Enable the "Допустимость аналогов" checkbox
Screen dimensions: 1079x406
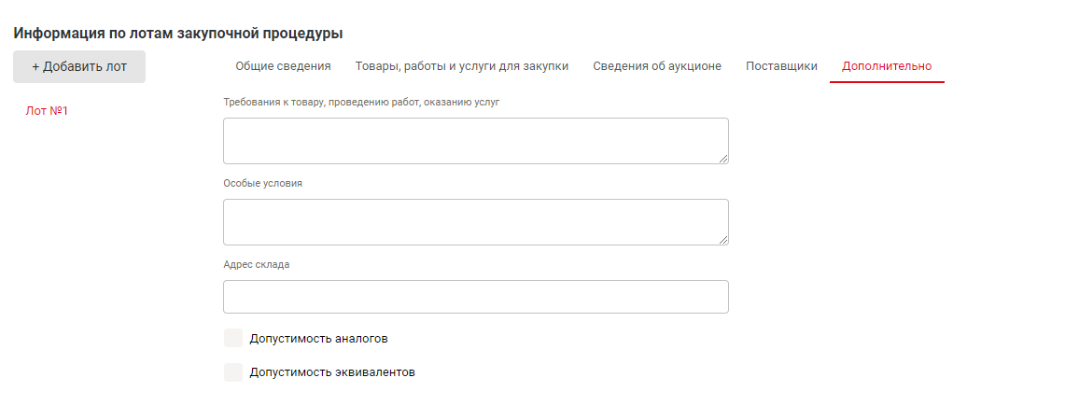[x=233, y=338]
